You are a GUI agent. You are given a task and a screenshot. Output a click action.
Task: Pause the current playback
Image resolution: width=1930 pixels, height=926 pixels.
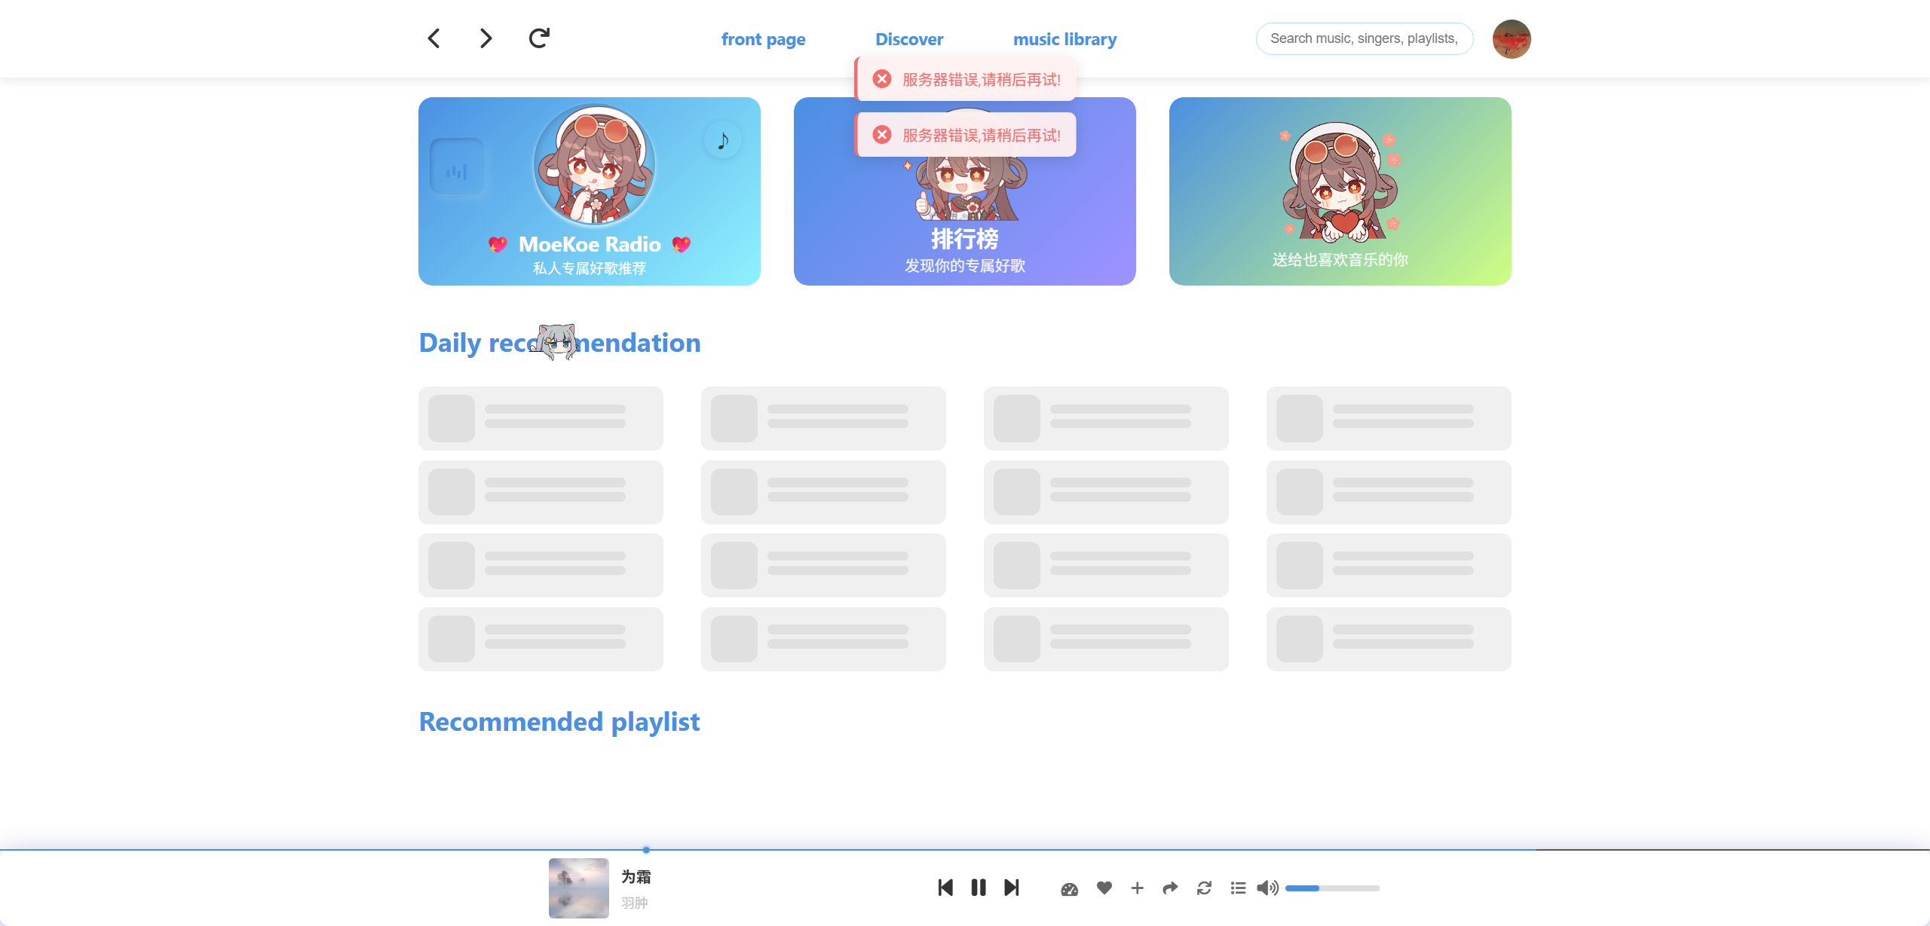pos(979,888)
